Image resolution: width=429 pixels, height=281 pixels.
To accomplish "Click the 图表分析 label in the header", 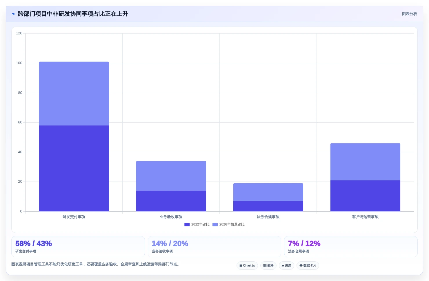I will pos(409,14).
